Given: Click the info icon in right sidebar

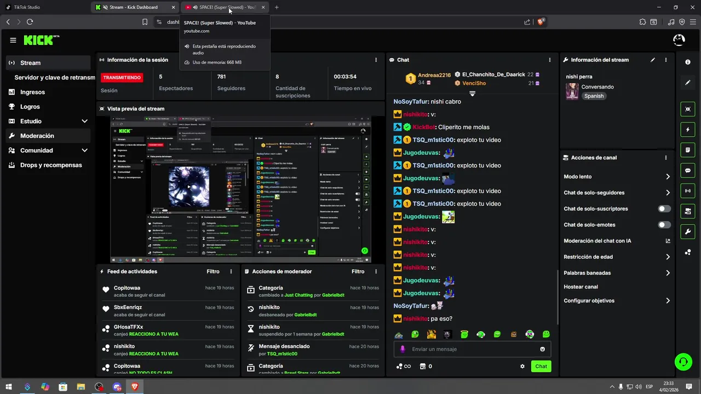Looking at the screenshot, I should [x=688, y=62].
